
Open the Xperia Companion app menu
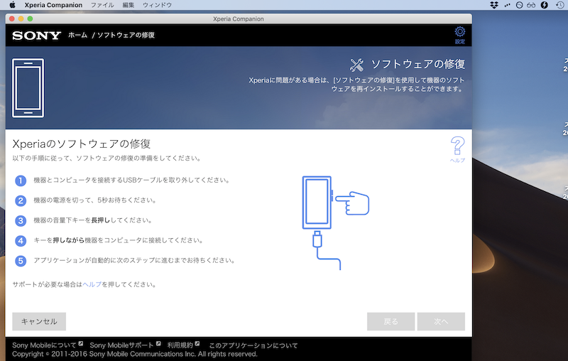pyautogui.click(x=53, y=5)
